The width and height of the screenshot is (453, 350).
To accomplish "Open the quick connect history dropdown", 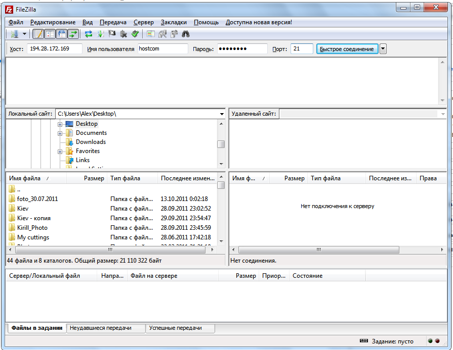I will coord(383,49).
